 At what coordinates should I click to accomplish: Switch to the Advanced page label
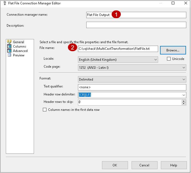click(20, 51)
